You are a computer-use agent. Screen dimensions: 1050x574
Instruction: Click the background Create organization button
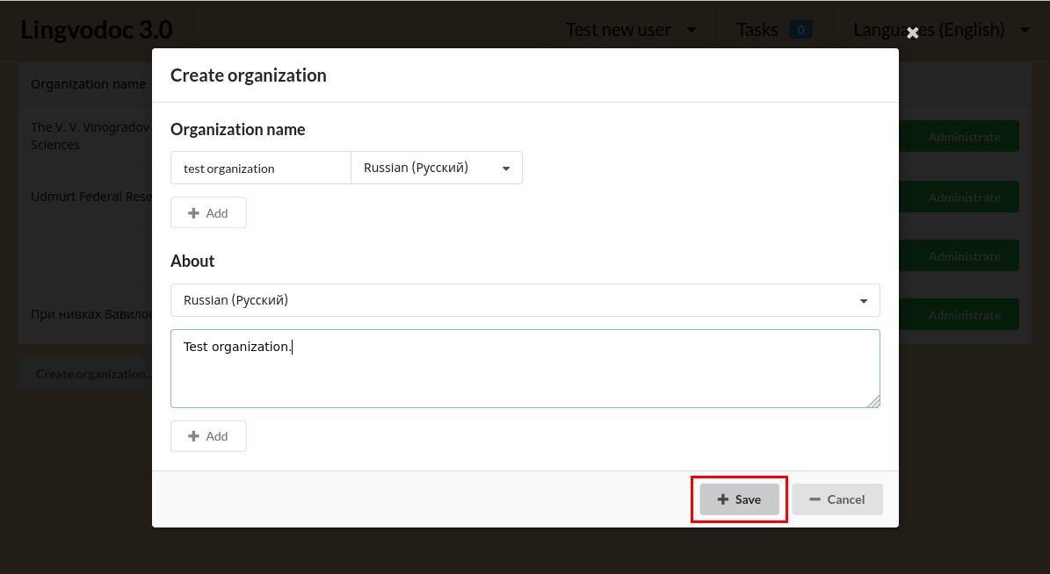86,374
